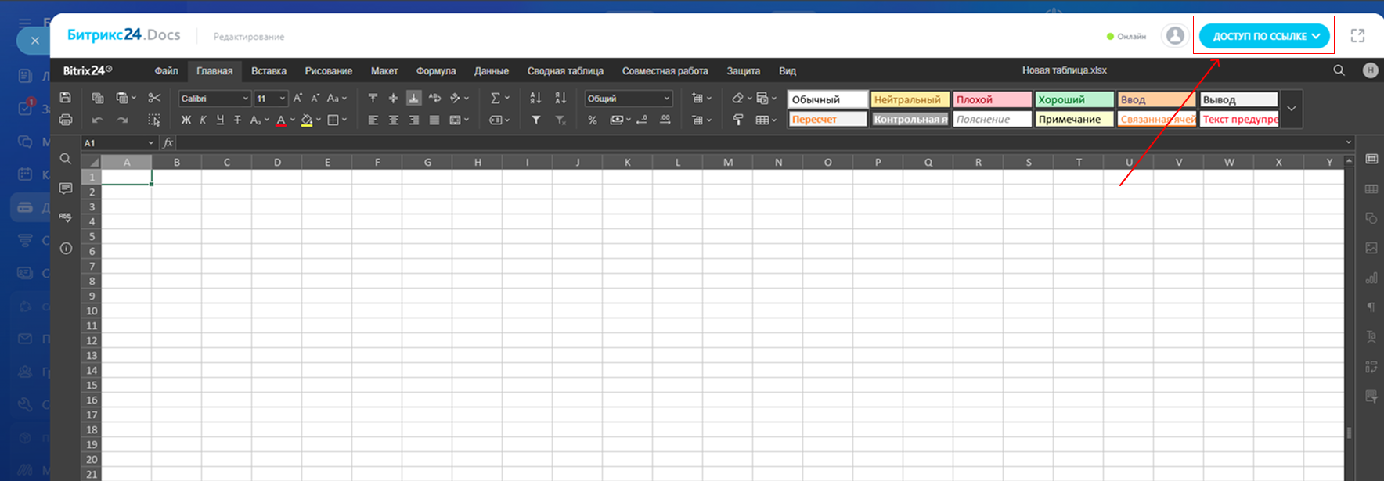The width and height of the screenshot is (1384, 481).
Task: Switch to the Формула tab
Action: coord(436,71)
